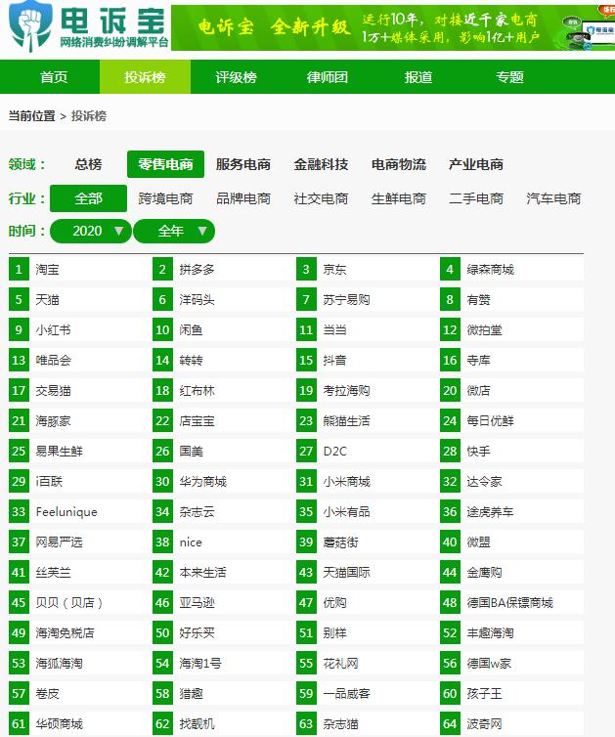Choose 零售电商 domain filter

pos(165,164)
